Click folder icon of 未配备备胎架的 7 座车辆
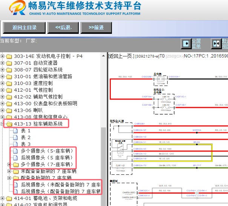Image resolution: width=228 pixels, height=206 pixels. click(16, 171)
